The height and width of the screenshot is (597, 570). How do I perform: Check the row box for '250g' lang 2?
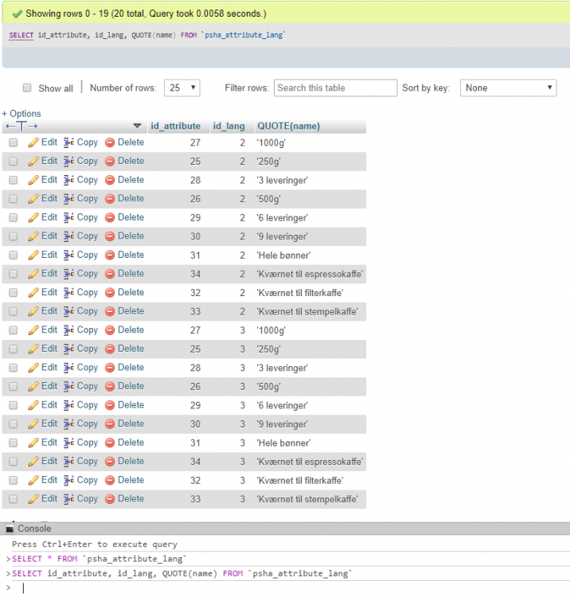(x=14, y=161)
